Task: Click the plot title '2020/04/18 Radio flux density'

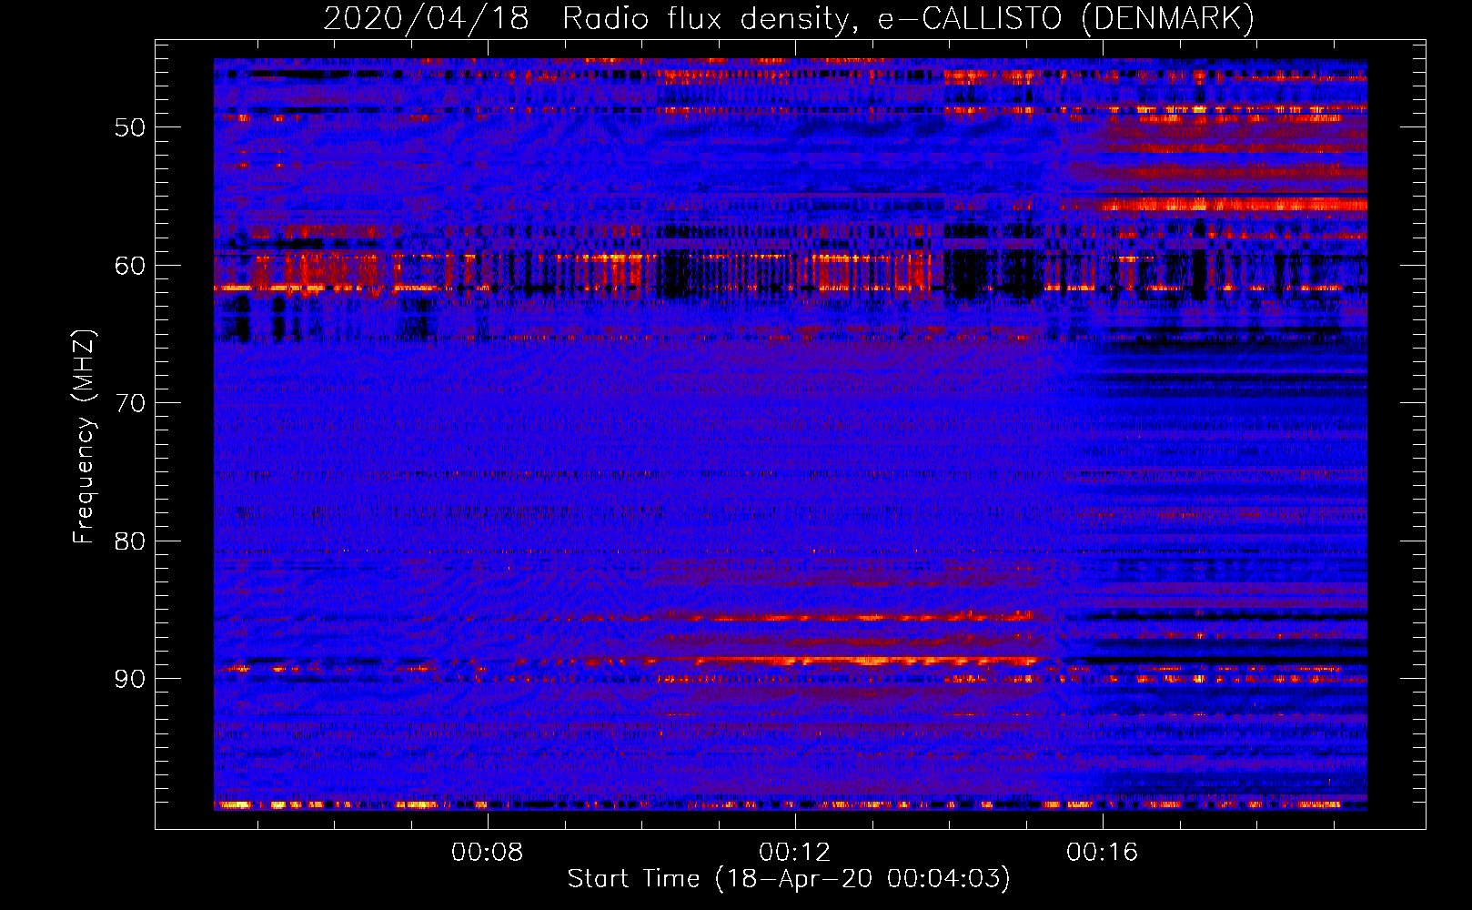Action: pos(789,19)
